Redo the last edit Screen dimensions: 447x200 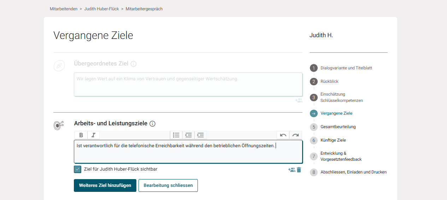[x=295, y=135]
